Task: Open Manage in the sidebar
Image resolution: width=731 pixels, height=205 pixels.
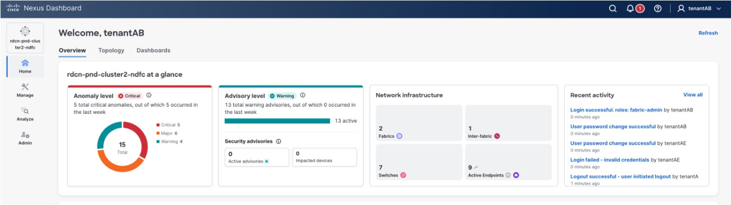Action: click(25, 90)
